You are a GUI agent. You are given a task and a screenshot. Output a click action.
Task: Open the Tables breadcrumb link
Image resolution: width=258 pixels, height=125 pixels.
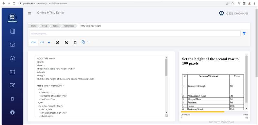55,26
